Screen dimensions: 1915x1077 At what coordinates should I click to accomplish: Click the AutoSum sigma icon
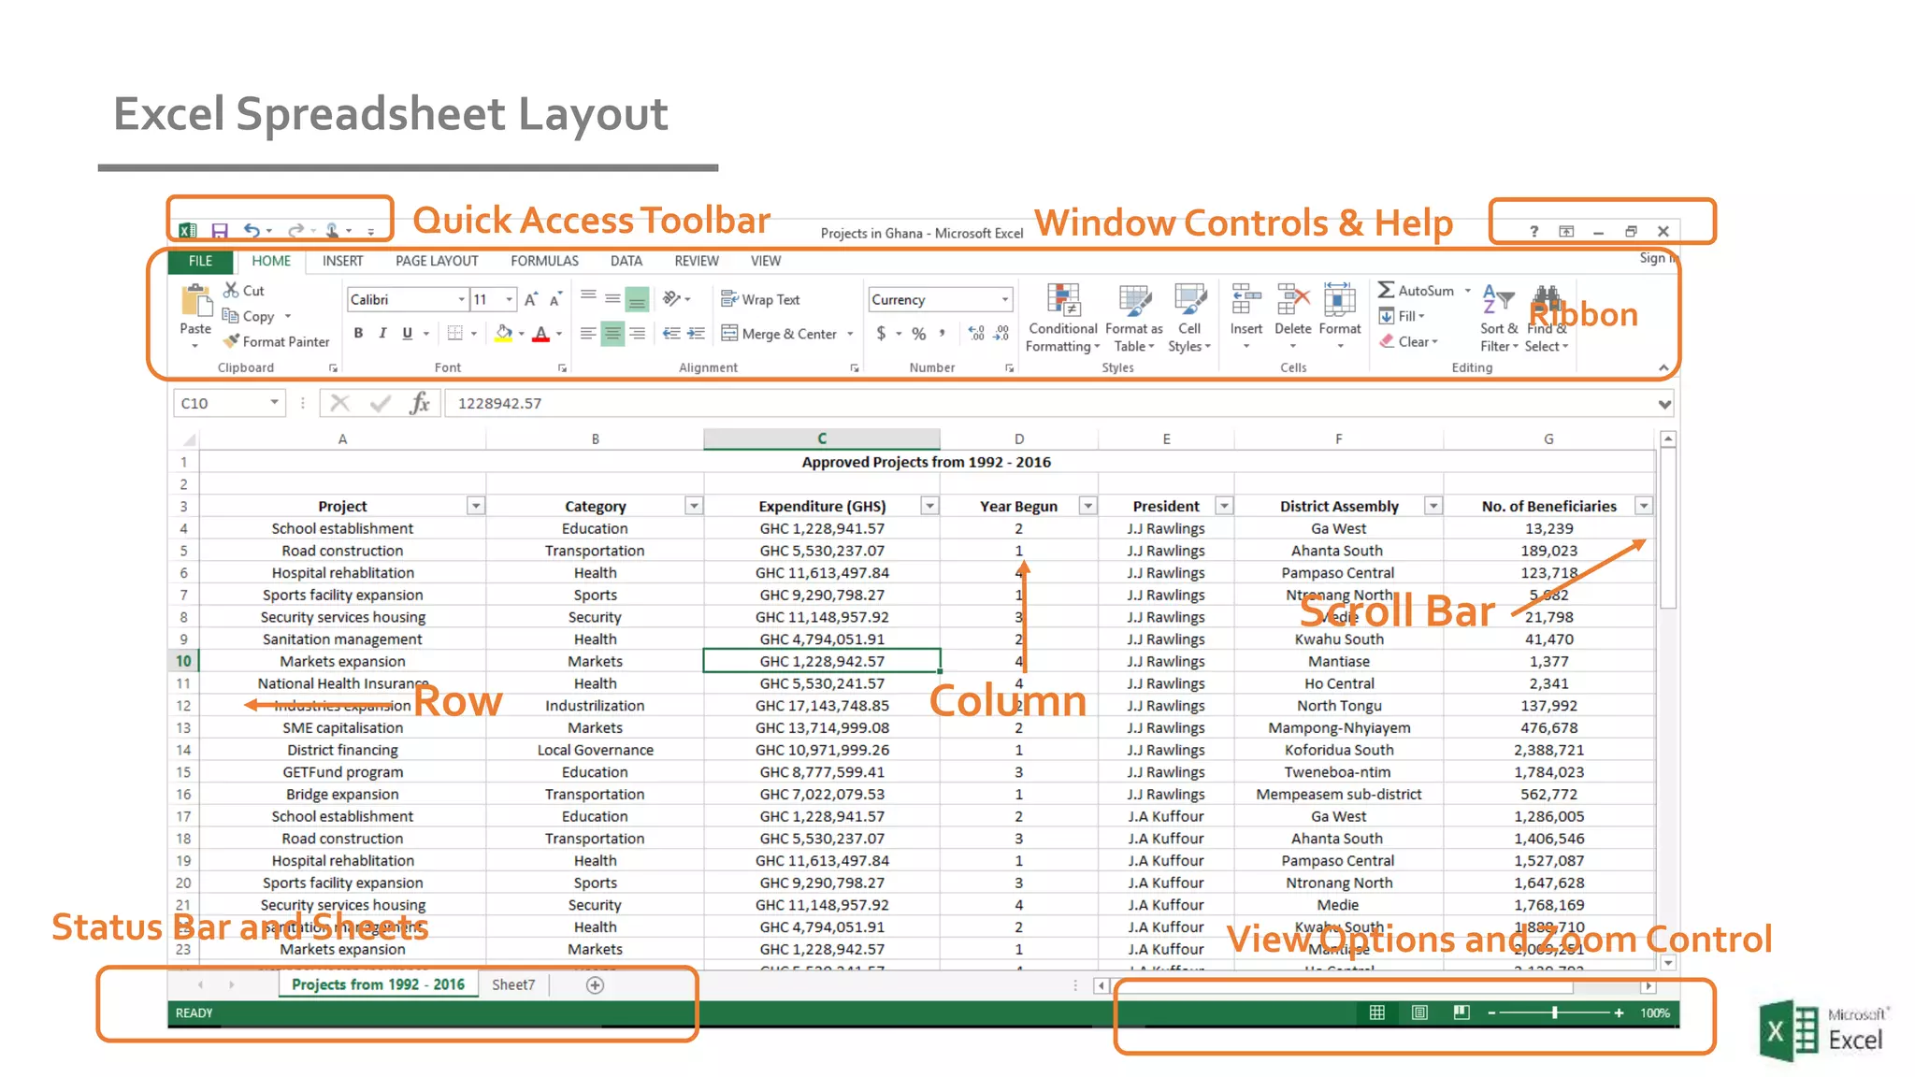click(x=1386, y=291)
